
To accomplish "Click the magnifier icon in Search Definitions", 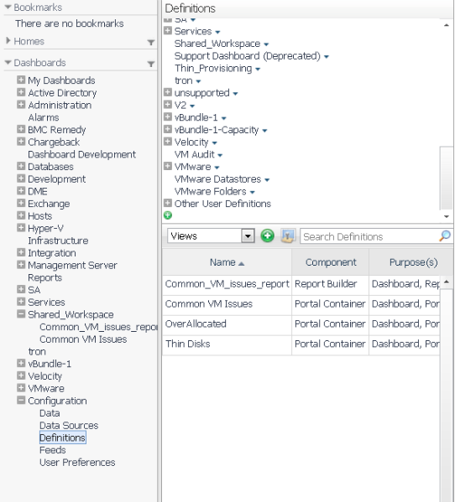I will 445,236.
